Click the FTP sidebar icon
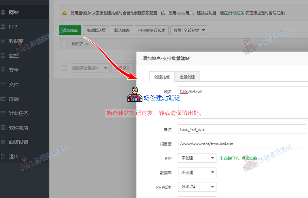Viewport: 308px width, 198px height. pos(3,27)
